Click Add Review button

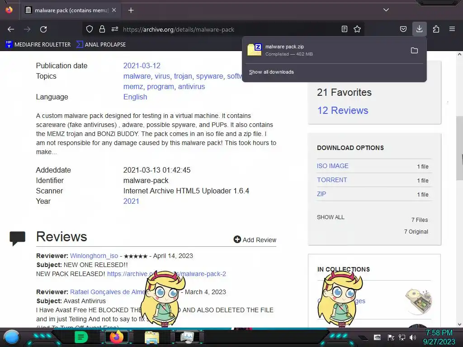tap(255, 239)
